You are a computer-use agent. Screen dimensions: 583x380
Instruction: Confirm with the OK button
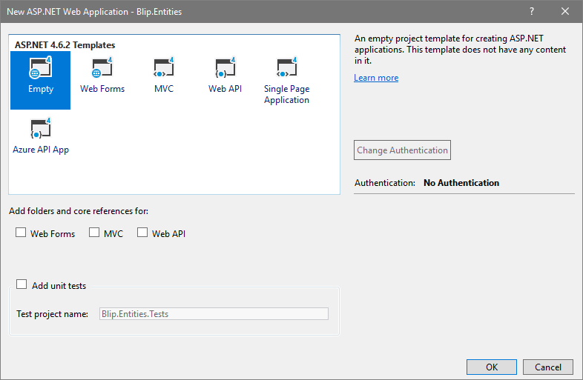click(492, 367)
